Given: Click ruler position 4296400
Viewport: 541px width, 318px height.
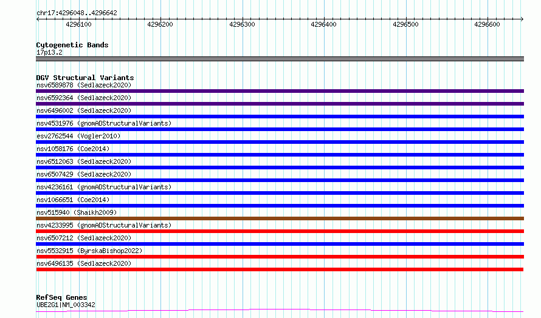Looking at the screenshot, I should click(323, 24).
